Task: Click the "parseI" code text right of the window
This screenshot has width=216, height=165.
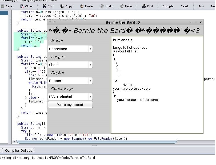Action: pyautogui.click(x=209, y=79)
